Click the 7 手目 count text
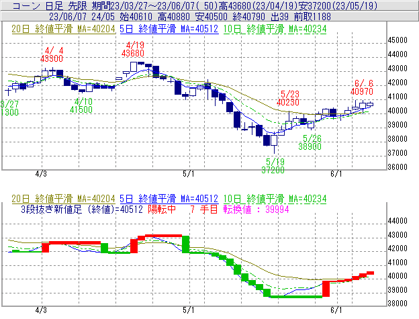 204,209
